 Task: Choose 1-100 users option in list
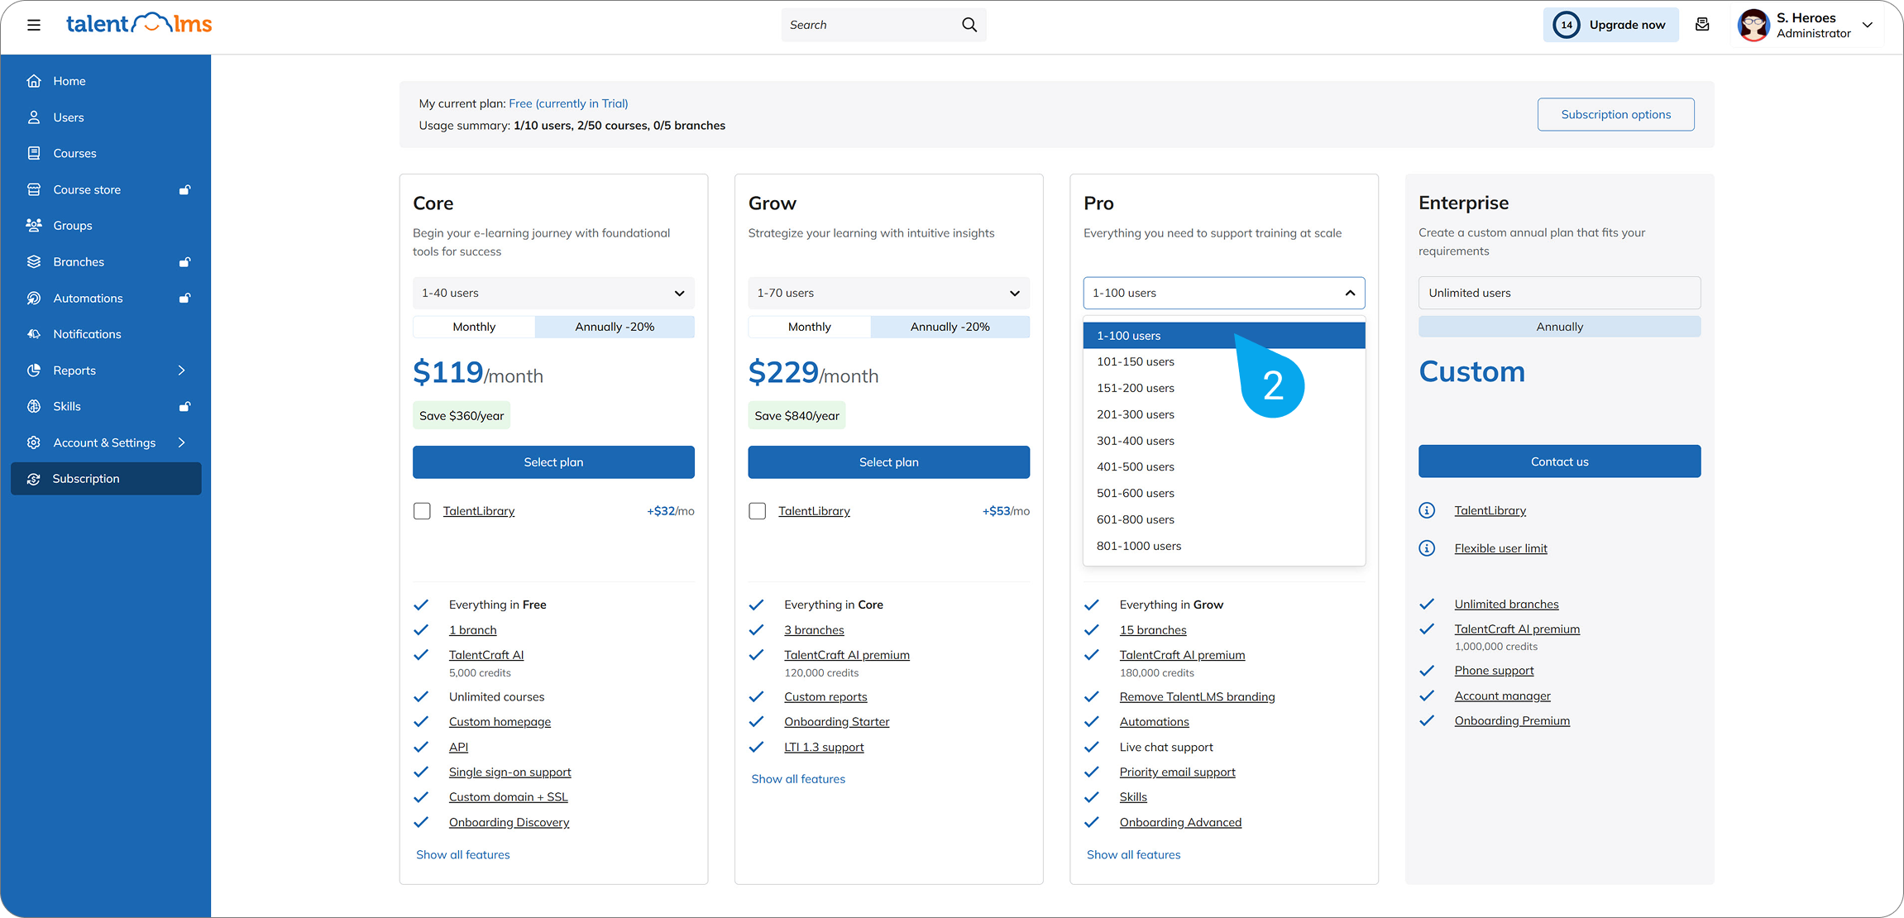coord(1224,336)
